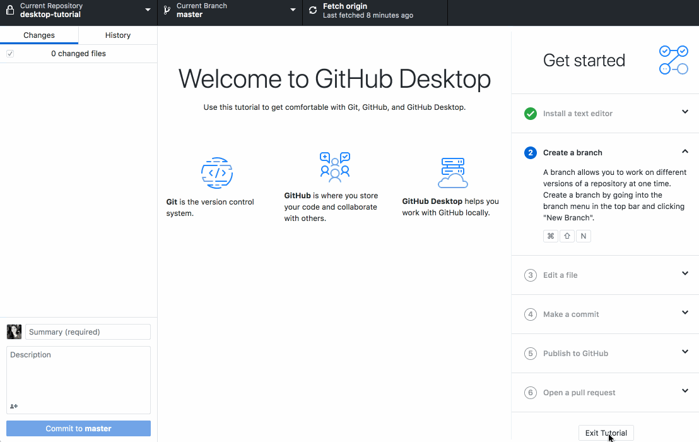Expand the Publish to GitHub step
Image resolution: width=699 pixels, height=442 pixels.
click(685, 352)
